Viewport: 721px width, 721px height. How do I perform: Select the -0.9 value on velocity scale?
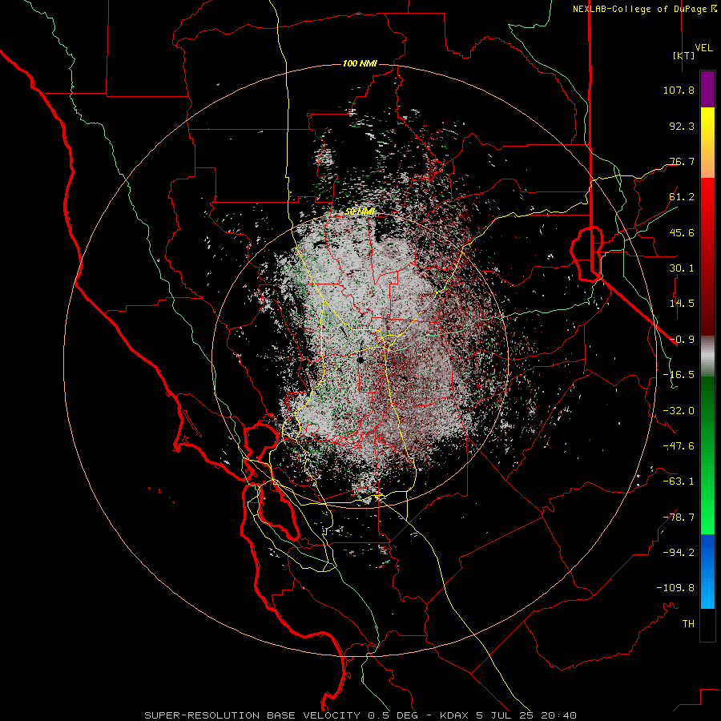[682, 340]
